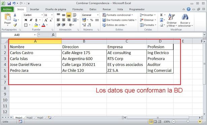Screen dimensions: 207x125
Task: Toggle italic K formatting button
Action: pos(31,20)
